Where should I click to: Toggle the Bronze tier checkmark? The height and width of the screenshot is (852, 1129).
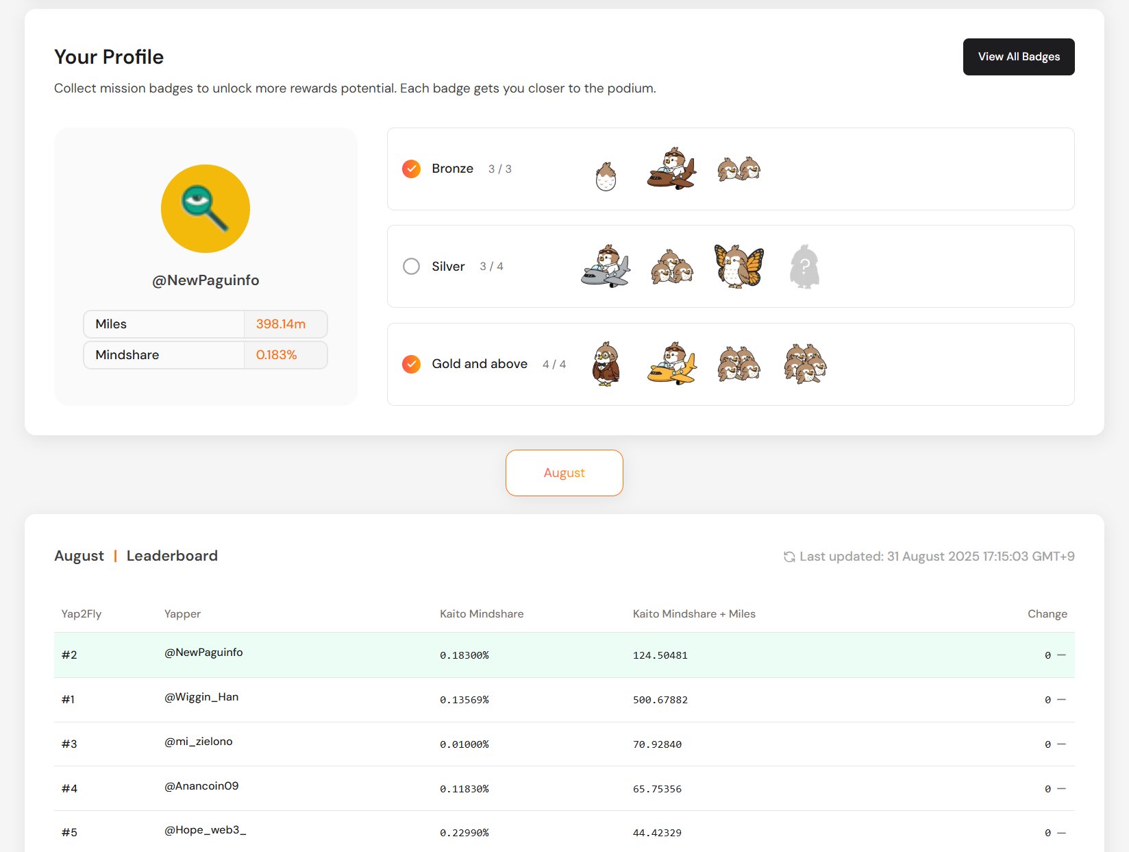click(411, 169)
